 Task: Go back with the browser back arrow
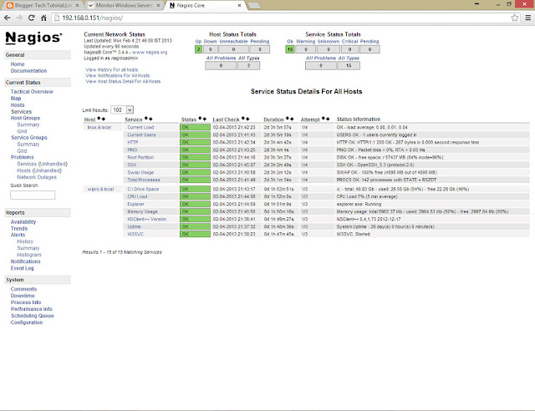tap(8, 18)
